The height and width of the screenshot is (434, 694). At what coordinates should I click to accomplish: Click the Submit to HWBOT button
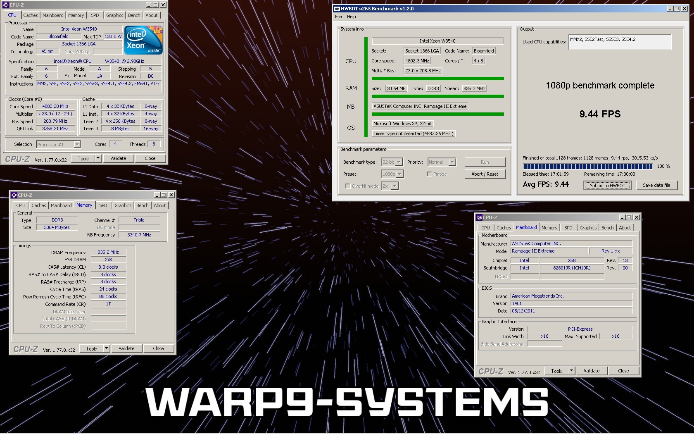click(607, 186)
